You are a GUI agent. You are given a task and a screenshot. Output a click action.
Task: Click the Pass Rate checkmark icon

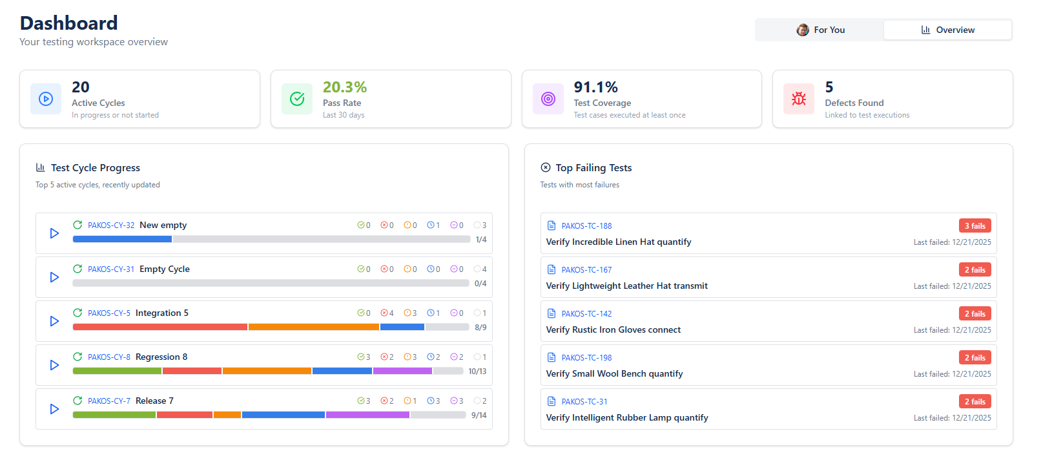point(297,99)
